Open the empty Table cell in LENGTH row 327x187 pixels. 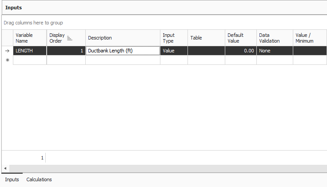206,51
